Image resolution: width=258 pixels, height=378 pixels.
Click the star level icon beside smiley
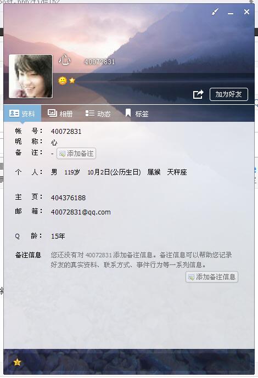72,81
